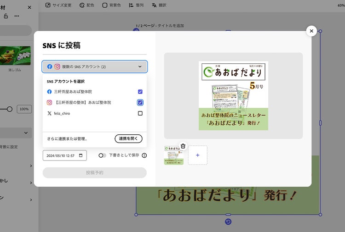Click the opacity slider handle in left panel

[x=10, y=109]
